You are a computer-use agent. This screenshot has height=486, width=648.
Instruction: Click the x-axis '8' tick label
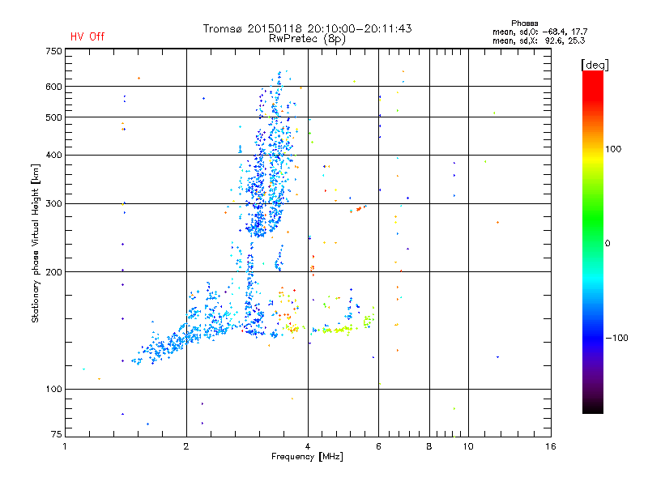(x=429, y=446)
